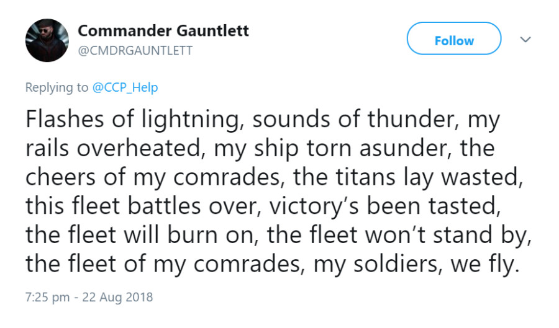The image size is (559, 328).
Task: Click the tweet line starting "rails overheated"
Action: coord(260,149)
